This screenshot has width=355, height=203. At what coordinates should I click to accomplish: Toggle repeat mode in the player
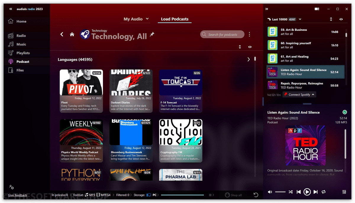(x=324, y=192)
